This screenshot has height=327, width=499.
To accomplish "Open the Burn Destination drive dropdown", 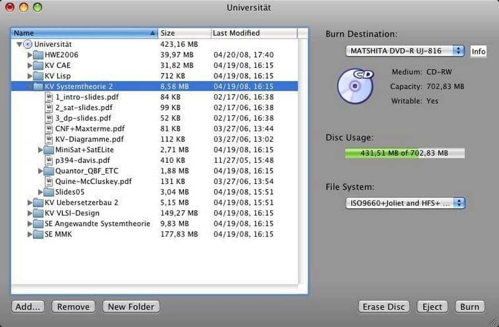I will (x=405, y=51).
